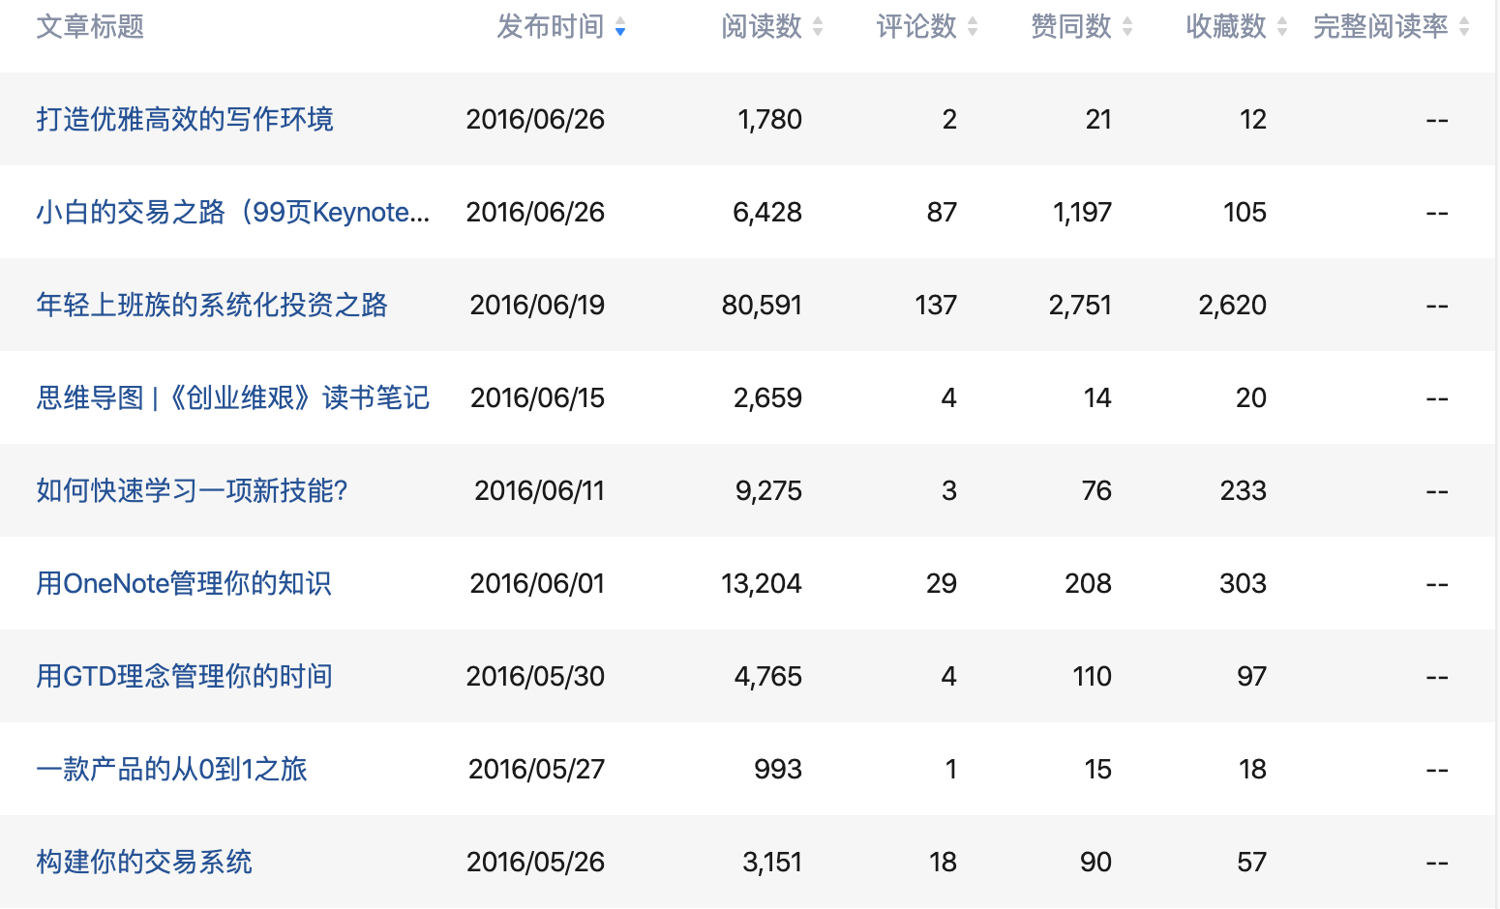
Task: Open 用OneNote管理你的知识 article
Action: [184, 584]
